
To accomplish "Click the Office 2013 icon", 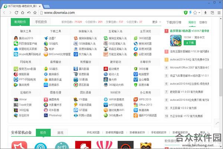I will pyautogui.click(x=136, y=105).
